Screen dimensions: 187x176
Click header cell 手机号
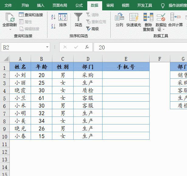pyautogui.click(x=126, y=66)
